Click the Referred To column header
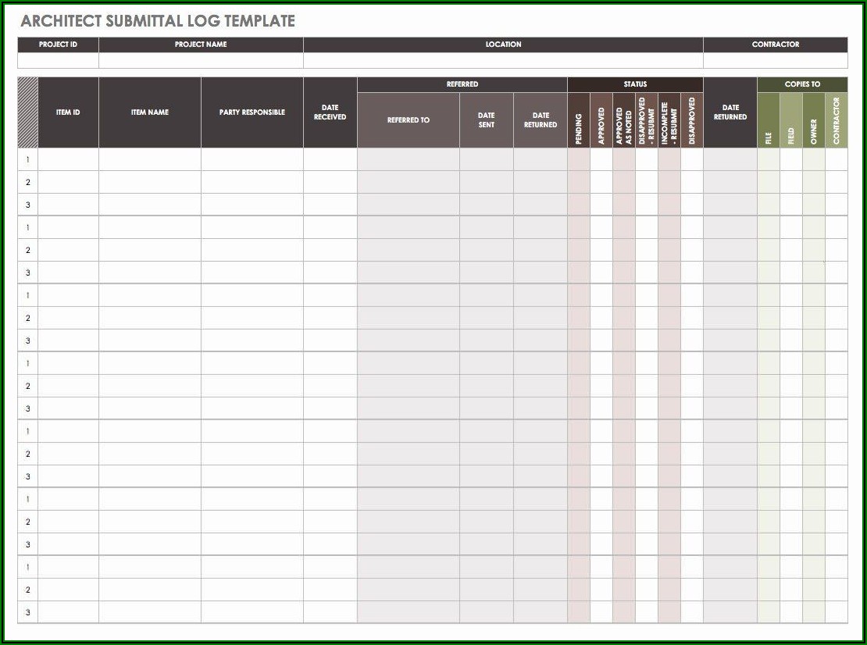867x645 pixels. (x=408, y=120)
